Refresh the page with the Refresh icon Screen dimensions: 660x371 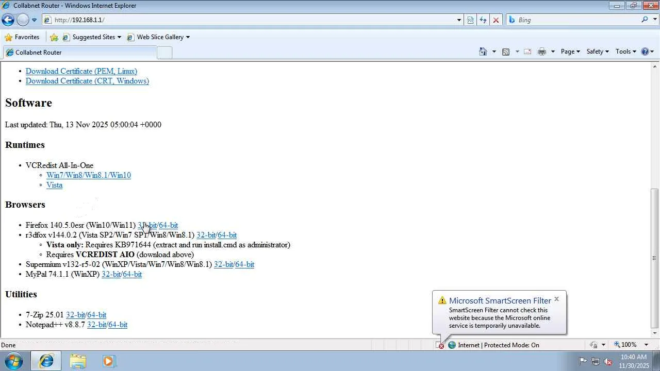483,20
